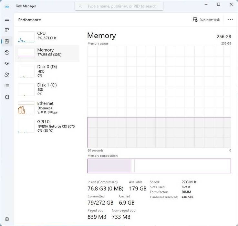Click the 8 of 8 slots used value
Viewport: 238px width, 226px height.
[186, 187]
